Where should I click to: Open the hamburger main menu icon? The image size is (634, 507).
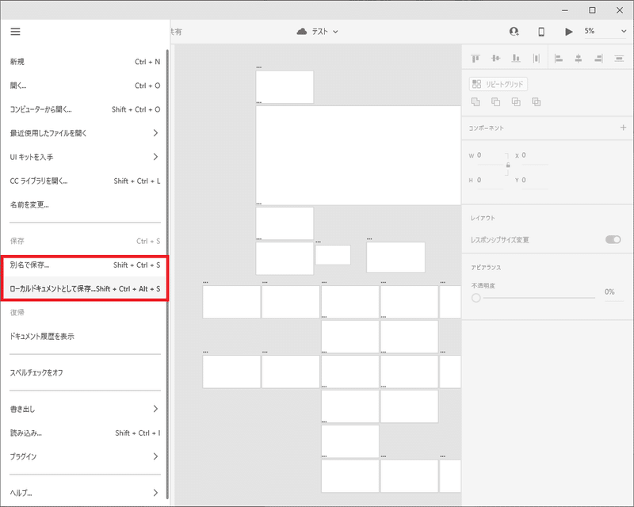15,32
